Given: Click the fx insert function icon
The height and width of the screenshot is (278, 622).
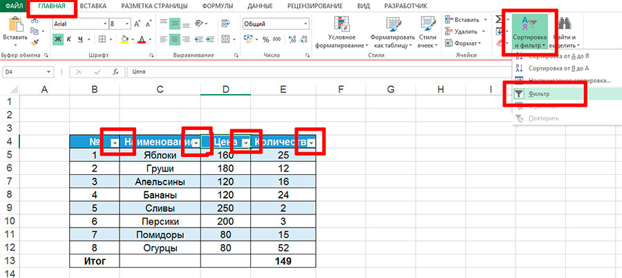Looking at the screenshot, I should [115, 71].
